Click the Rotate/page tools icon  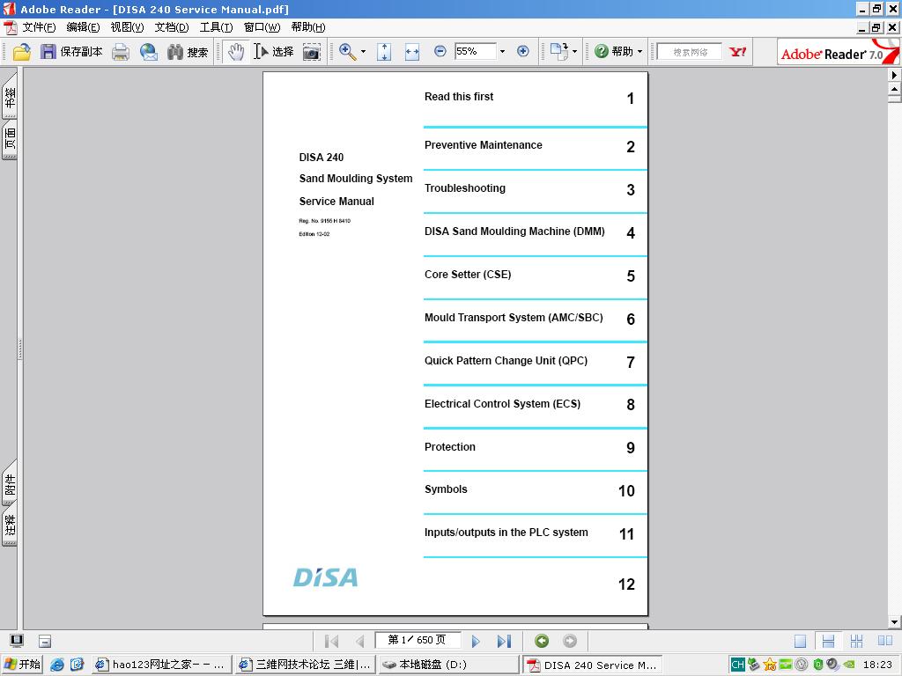(x=558, y=51)
